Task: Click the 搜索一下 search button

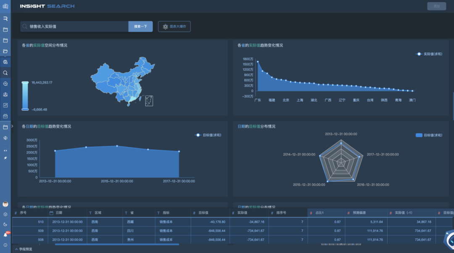Action: click(140, 26)
